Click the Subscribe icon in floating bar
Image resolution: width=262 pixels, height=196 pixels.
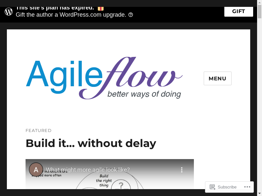pos(213,187)
